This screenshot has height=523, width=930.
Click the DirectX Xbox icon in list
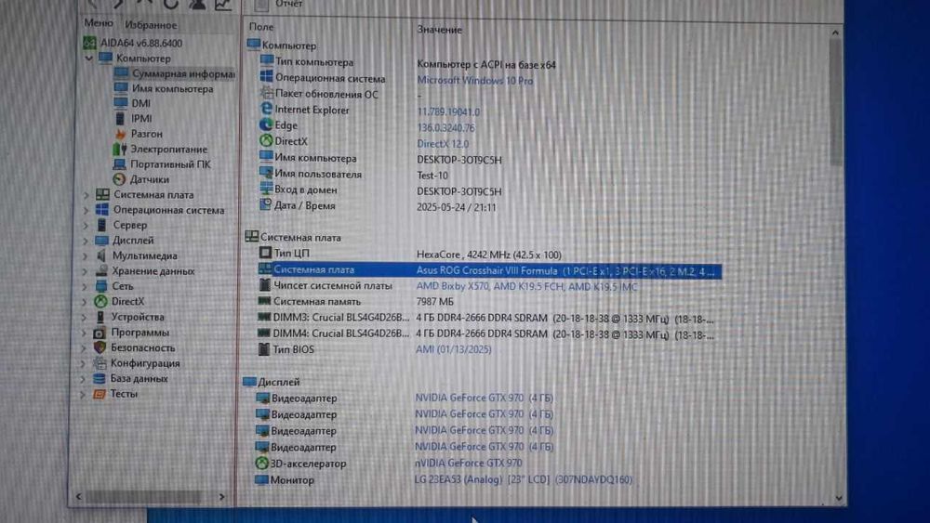pos(266,140)
